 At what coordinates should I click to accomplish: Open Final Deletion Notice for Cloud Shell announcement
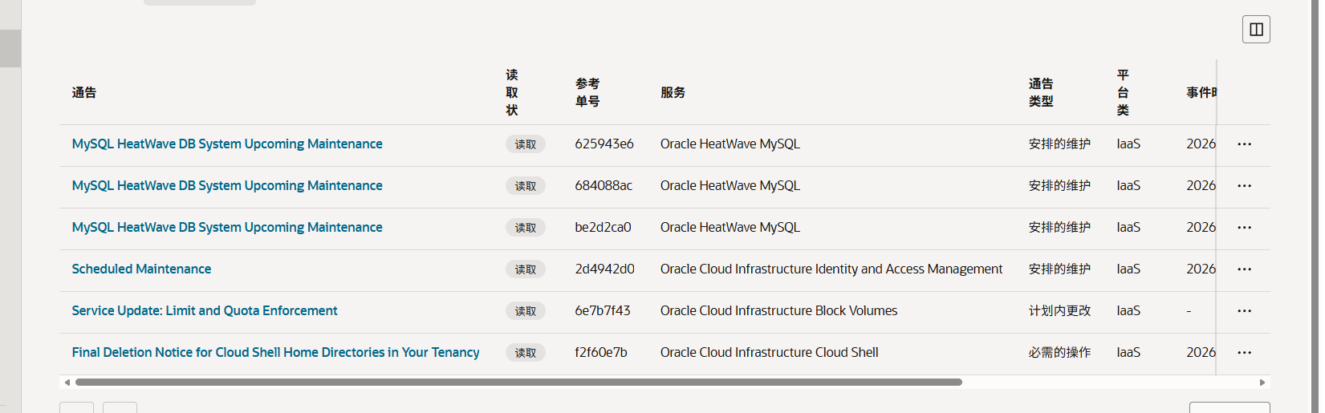click(275, 353)
